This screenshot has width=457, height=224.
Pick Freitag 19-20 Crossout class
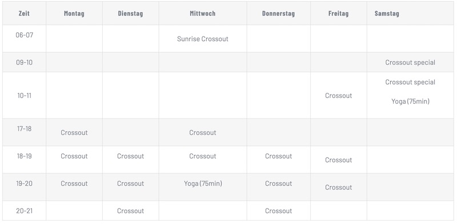(338, 188)
